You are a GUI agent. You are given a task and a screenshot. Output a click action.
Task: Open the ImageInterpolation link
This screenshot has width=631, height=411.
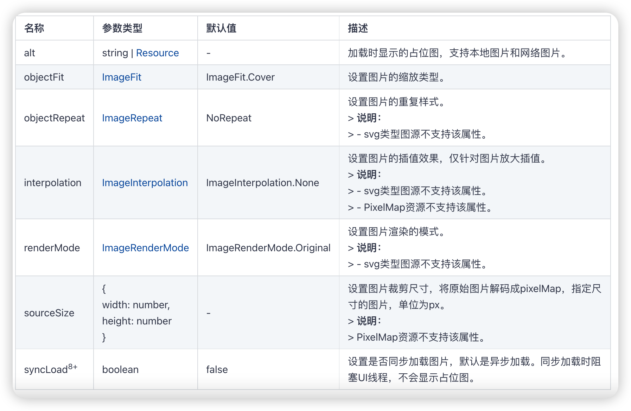pos(145,183)
